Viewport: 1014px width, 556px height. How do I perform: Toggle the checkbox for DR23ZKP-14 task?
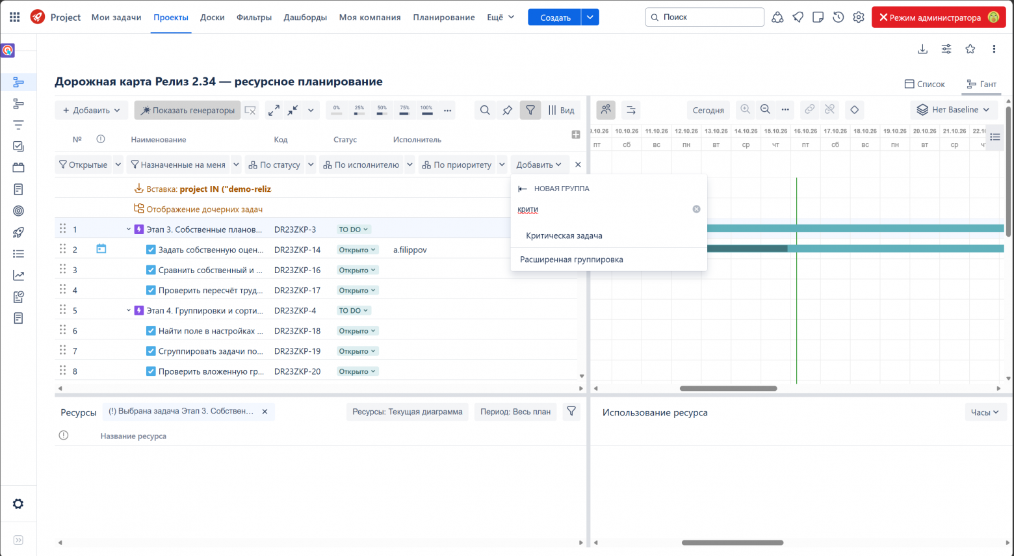click(151, 250)
